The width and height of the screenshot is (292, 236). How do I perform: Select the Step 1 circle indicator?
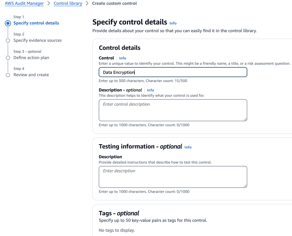pos(8,23)
